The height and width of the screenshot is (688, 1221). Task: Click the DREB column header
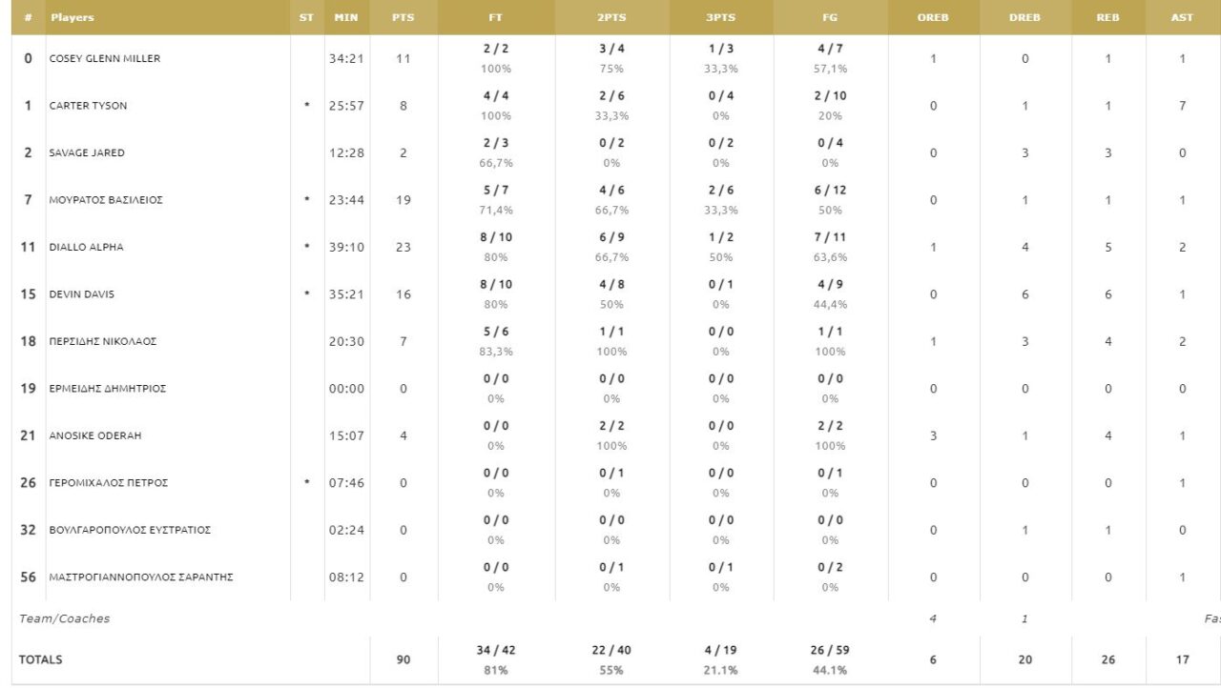tap(1024, 17)
